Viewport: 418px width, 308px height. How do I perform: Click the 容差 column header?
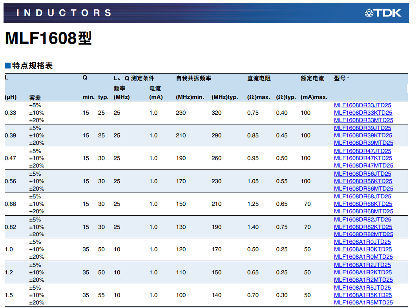[x=35, y=97]
